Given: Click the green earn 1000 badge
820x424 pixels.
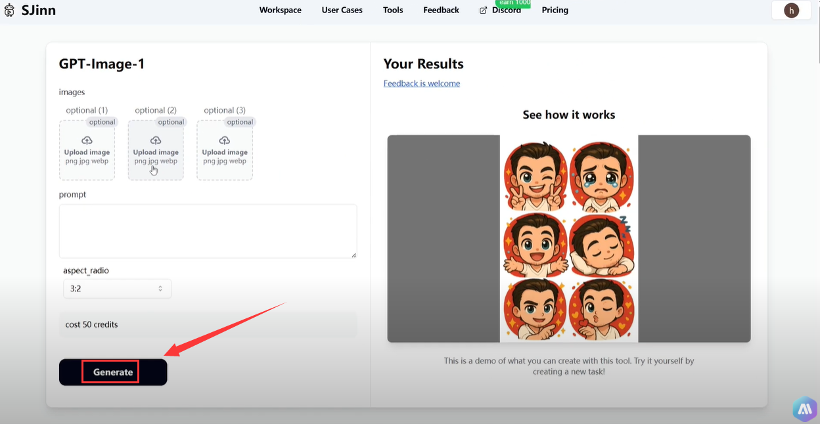Looking at the screenshot, I should pos(513,3).
